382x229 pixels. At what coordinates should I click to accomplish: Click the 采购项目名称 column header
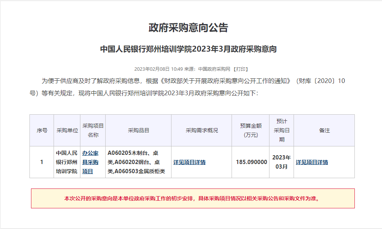(93, 130)
